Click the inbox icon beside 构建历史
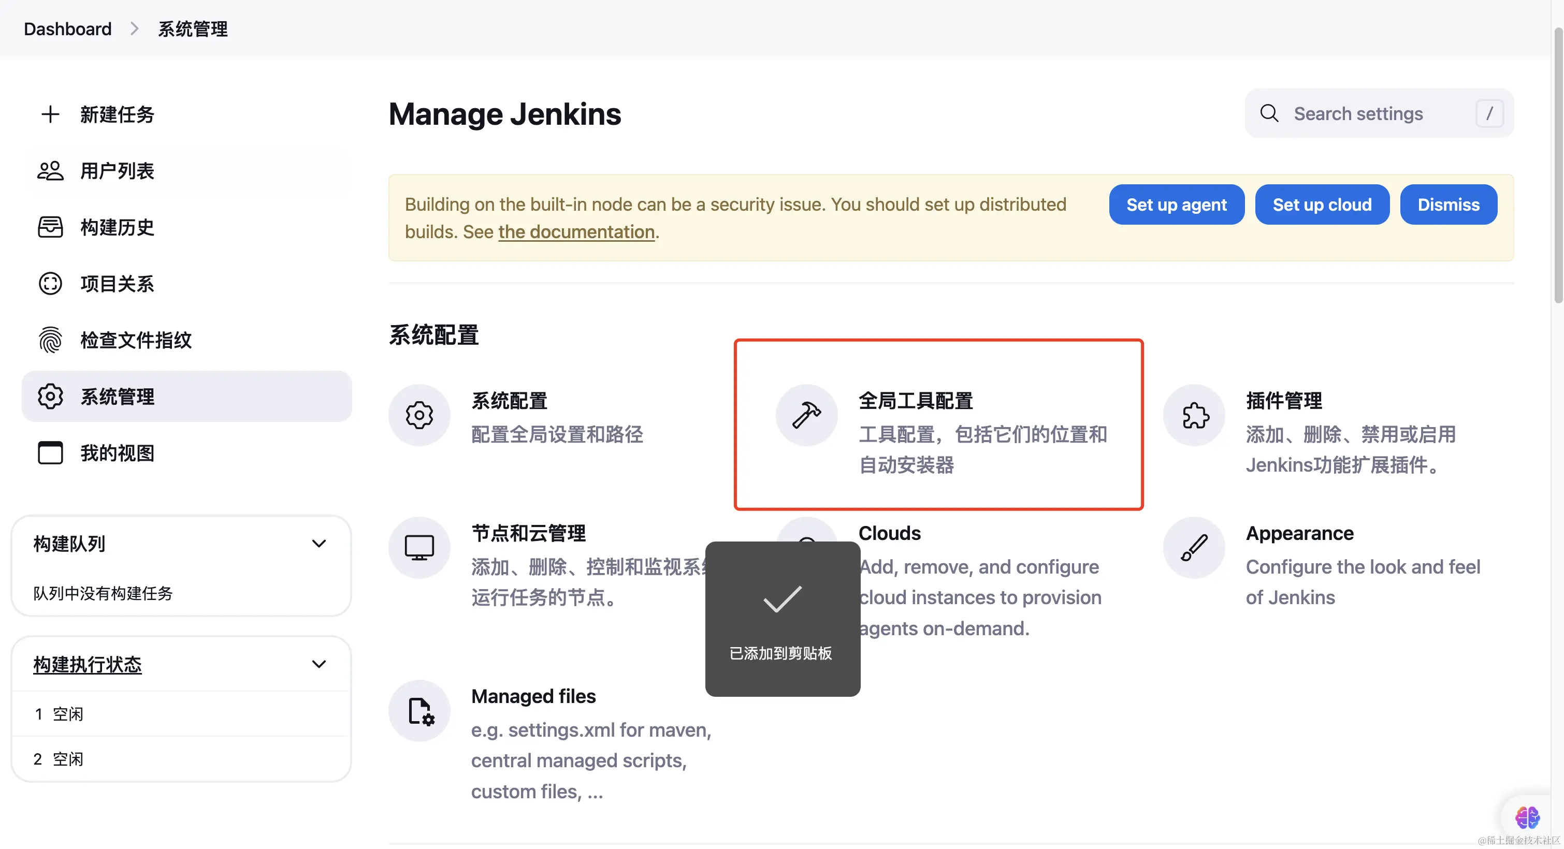The image size is (1564, 849). tap(50, 227)
